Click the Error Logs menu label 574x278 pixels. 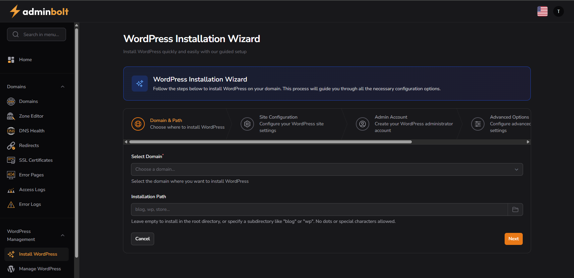click(x=30, y=204)
